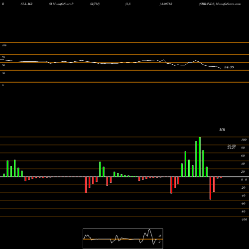This screenshot has height=249, width=249.
Task: Click the RSI value label 34.39
Action: pyautogui.click(x=229, y=67)
